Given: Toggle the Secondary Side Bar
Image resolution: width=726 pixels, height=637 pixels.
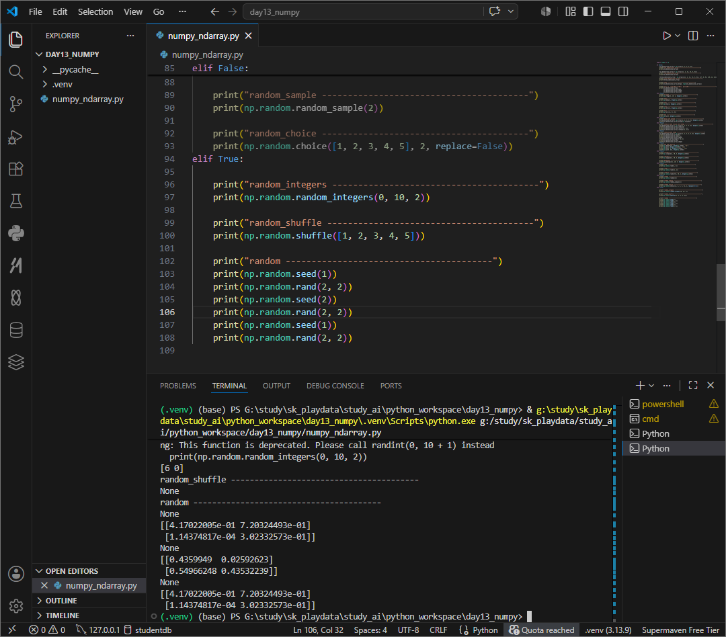Looking at the screenshot, I should click(x=623, y=11).
